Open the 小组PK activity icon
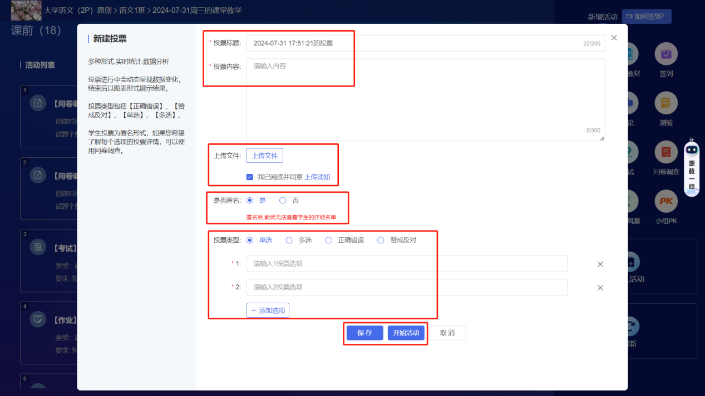Viewport: 705px width, 396px height. pyautogui.click(x=666, y=201)
